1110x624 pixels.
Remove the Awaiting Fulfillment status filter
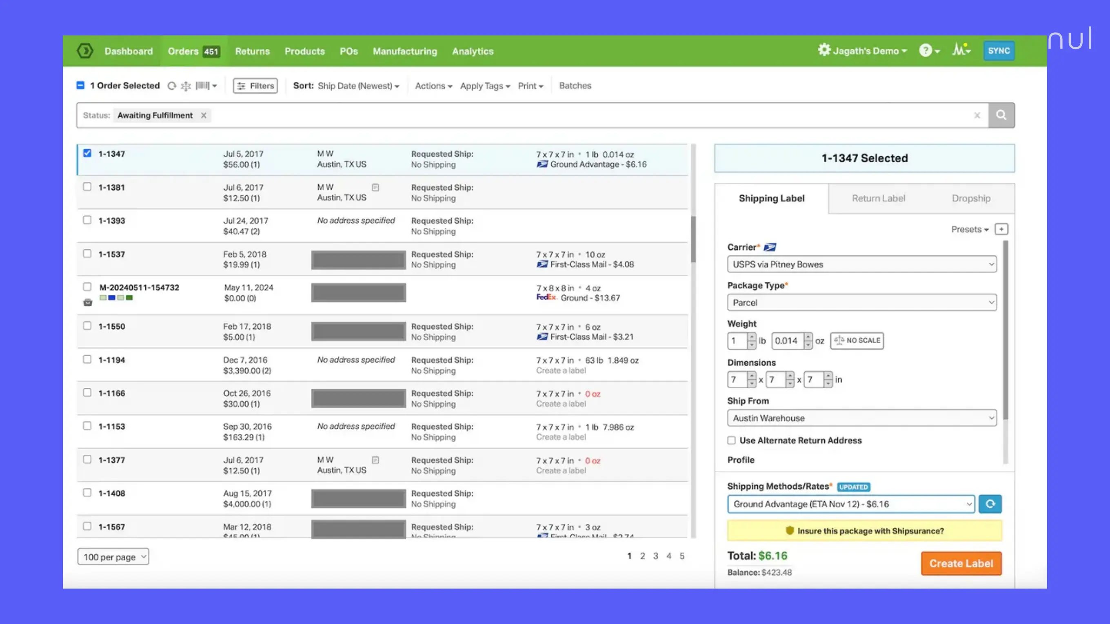(204, 115)
